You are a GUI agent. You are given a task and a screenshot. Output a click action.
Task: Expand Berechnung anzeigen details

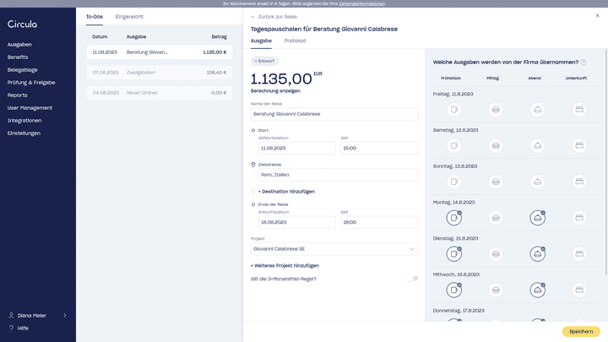point(275,90)
